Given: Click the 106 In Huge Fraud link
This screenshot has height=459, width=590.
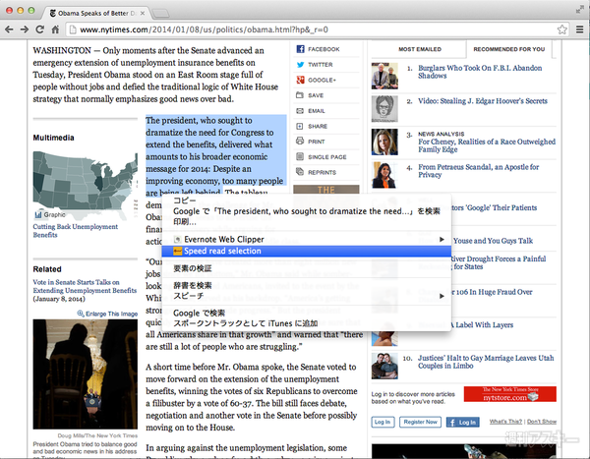Looking at the screenshot, I should (494, 292).
